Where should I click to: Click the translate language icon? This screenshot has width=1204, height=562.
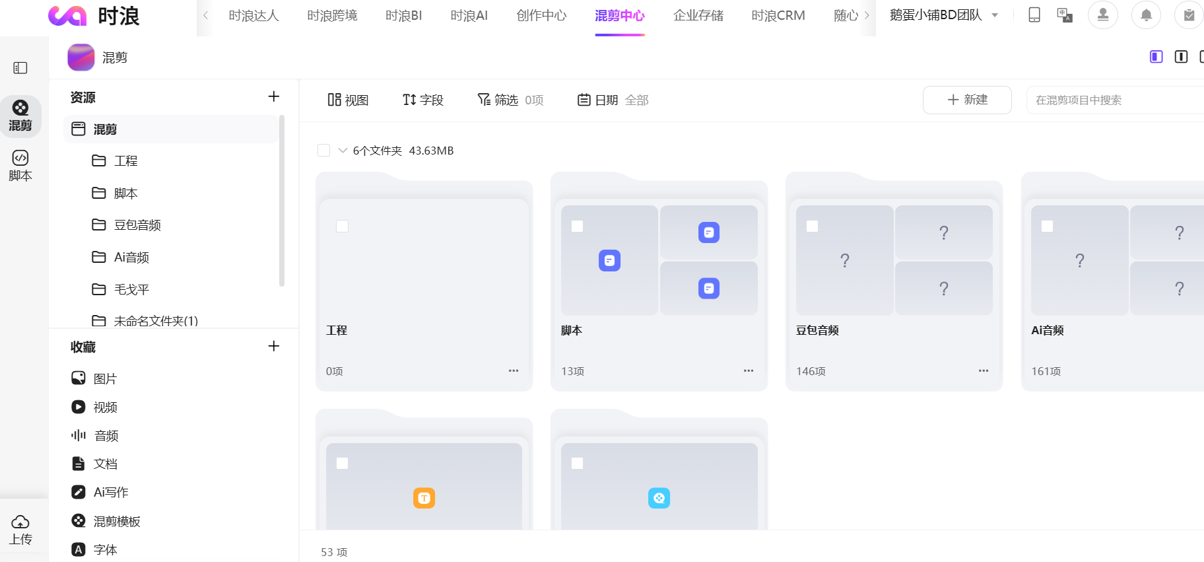point(1065,15)
